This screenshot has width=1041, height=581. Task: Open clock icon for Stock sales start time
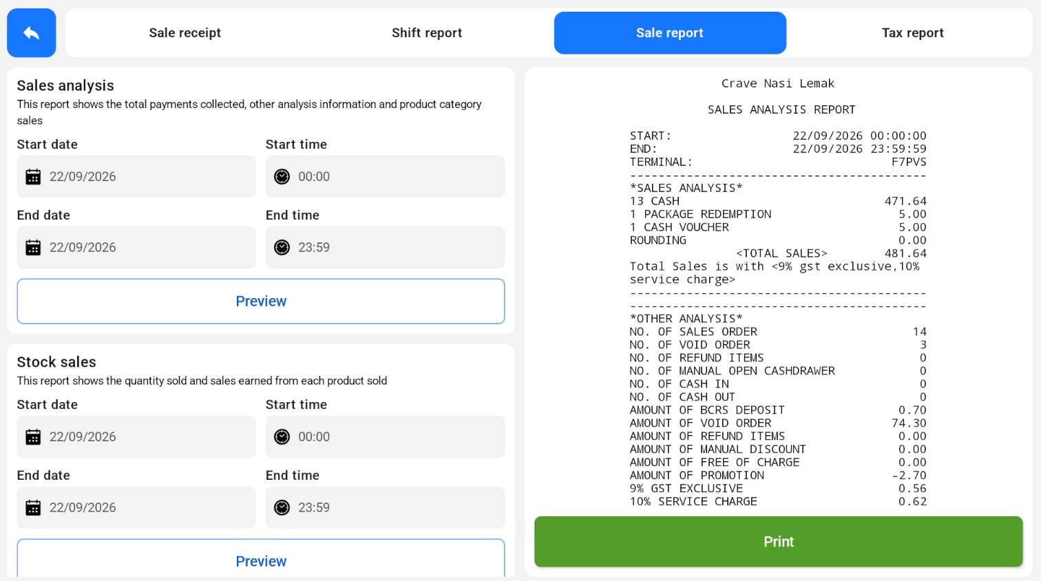pos(282,437)
